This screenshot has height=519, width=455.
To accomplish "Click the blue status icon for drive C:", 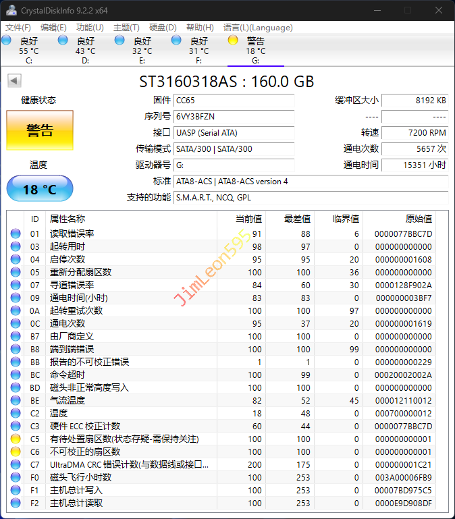I will [6, 40].
